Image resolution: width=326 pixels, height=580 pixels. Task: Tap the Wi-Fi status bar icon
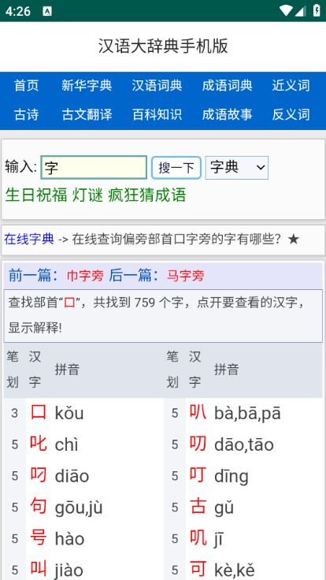(286, 11)
